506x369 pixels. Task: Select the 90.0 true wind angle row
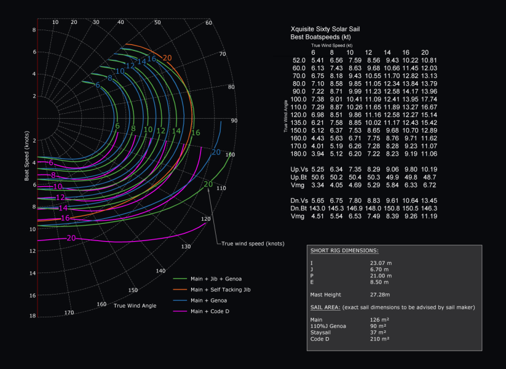click(301, 92)
